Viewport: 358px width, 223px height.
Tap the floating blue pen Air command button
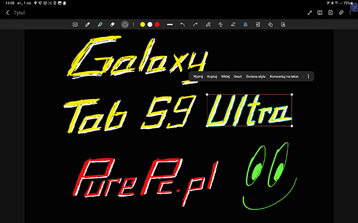click(354, 7)
